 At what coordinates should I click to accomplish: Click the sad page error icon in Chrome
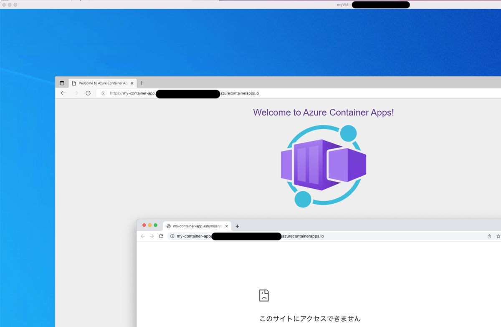264,295
